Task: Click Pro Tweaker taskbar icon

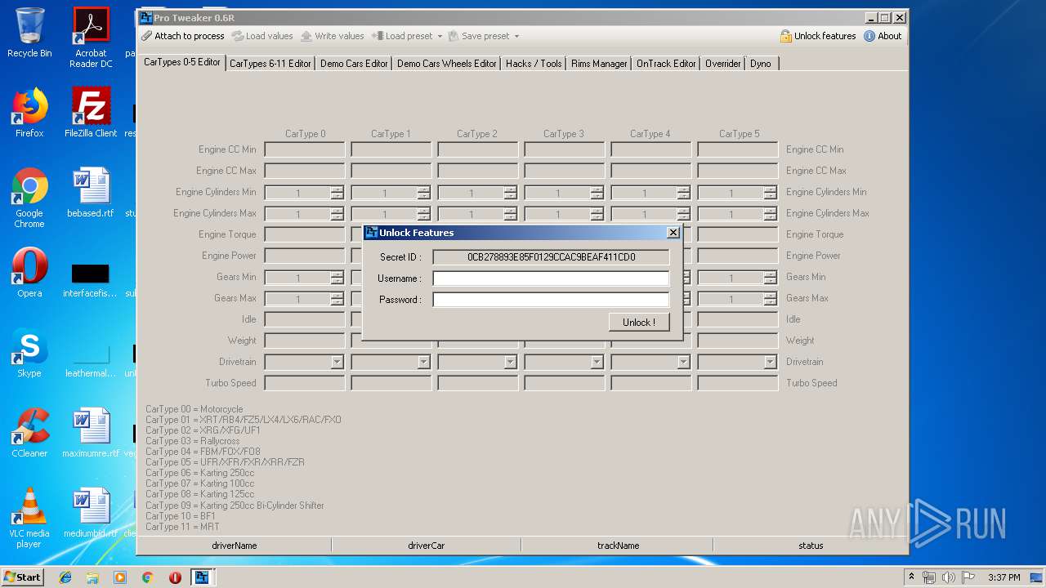Action: (x=201, y=577)
